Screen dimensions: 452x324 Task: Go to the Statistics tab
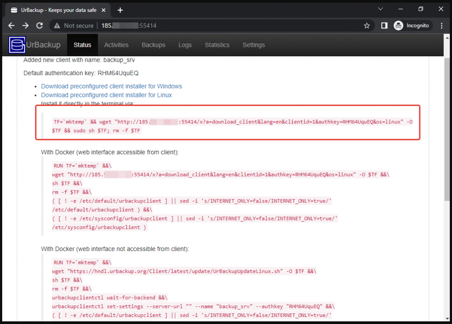217,45
